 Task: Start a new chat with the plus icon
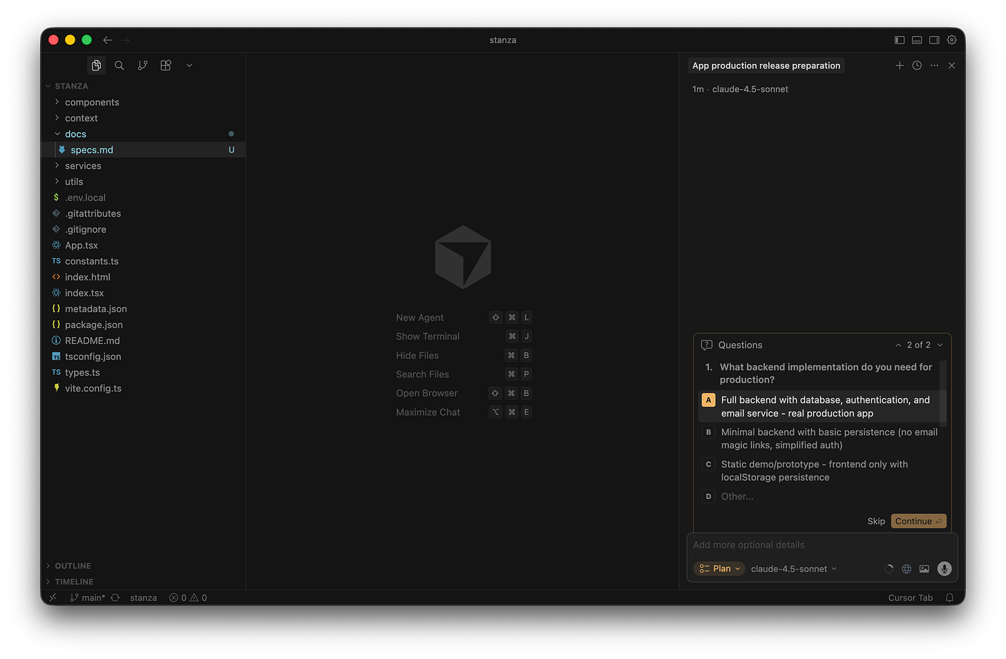[900, 65]
